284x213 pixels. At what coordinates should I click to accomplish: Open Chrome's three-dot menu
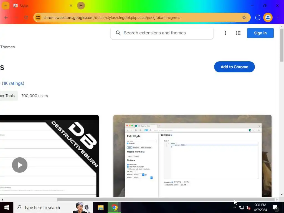click(278, 17)
